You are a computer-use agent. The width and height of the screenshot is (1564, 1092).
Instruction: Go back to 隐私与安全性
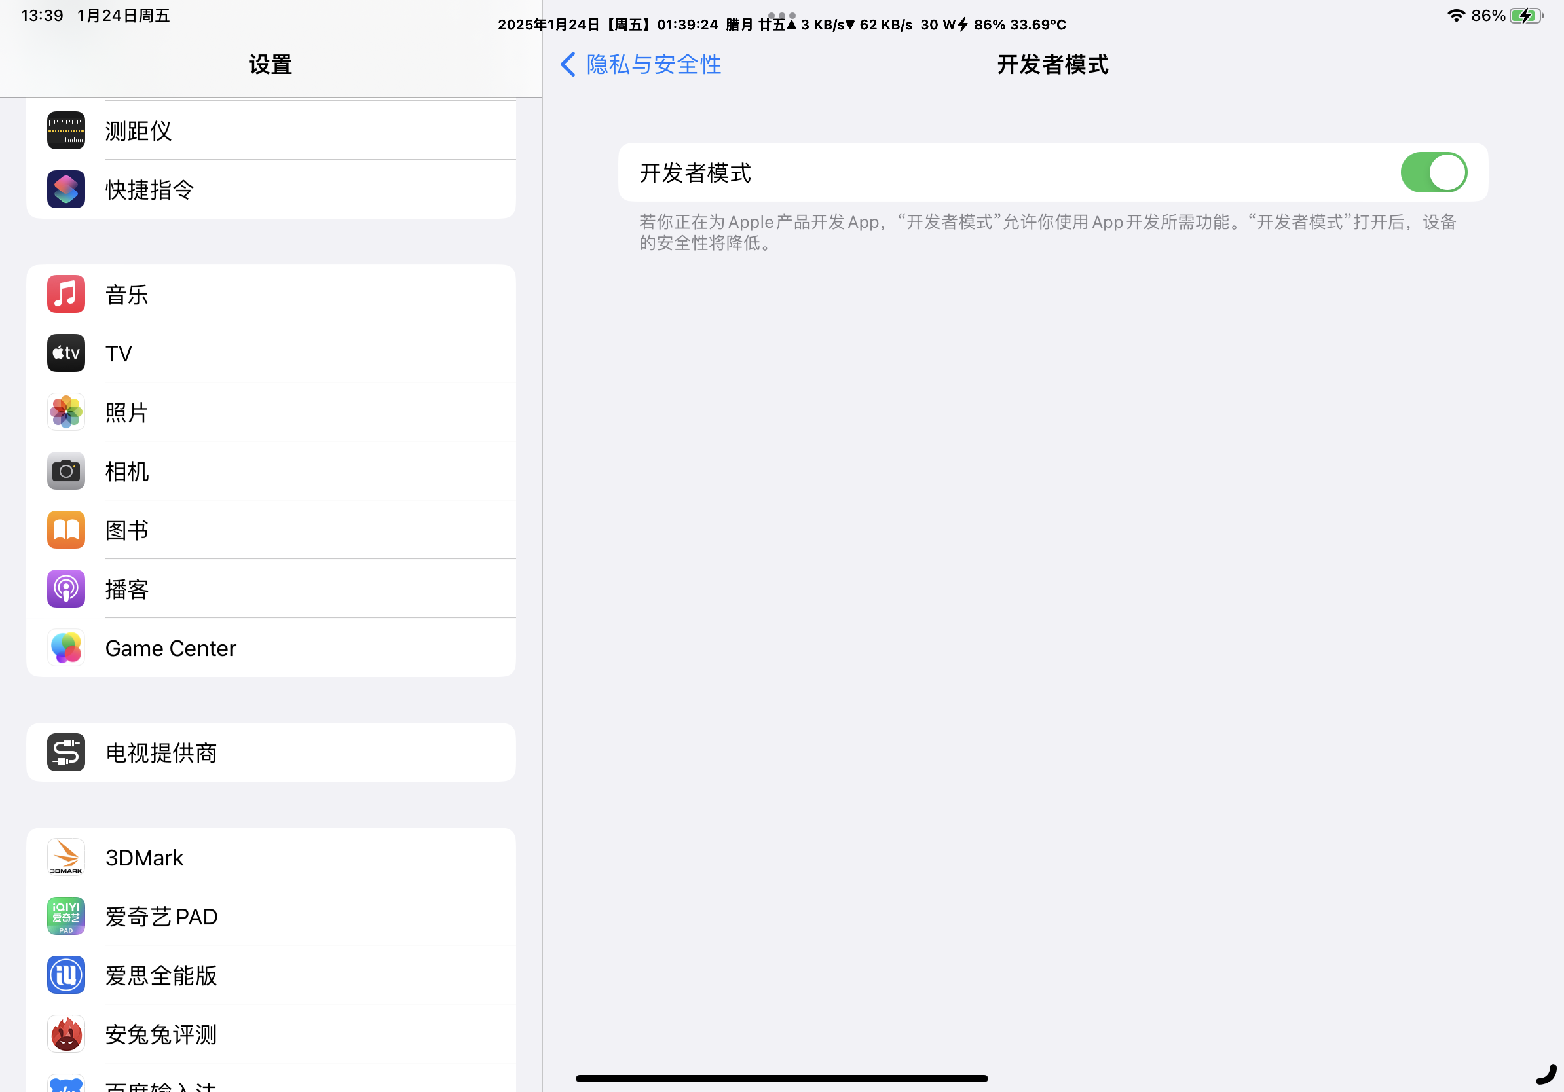(652, 65)
